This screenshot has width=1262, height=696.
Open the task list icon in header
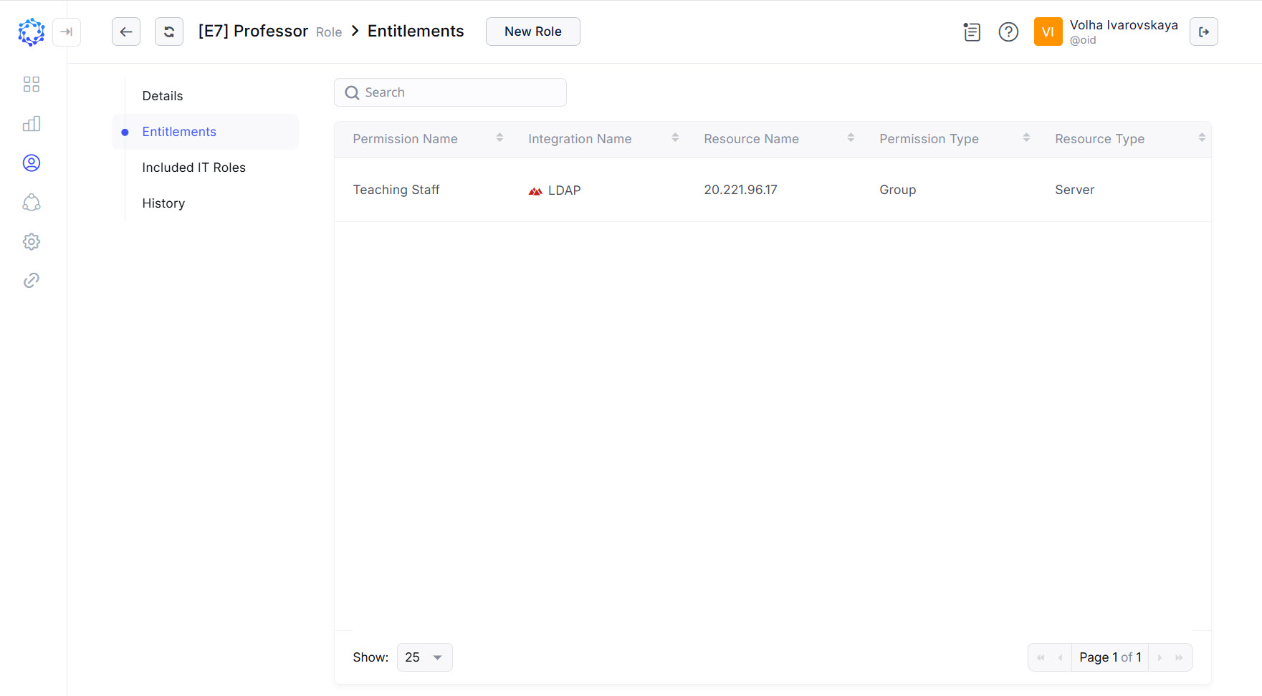point(972,32)
